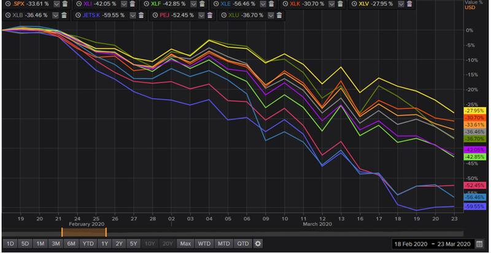Select the 1M time range
This screenshot has height=253, width=491.
coord(40,243)
